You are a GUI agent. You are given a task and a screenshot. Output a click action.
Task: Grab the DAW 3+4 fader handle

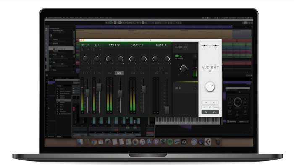[x=144, y=89]
